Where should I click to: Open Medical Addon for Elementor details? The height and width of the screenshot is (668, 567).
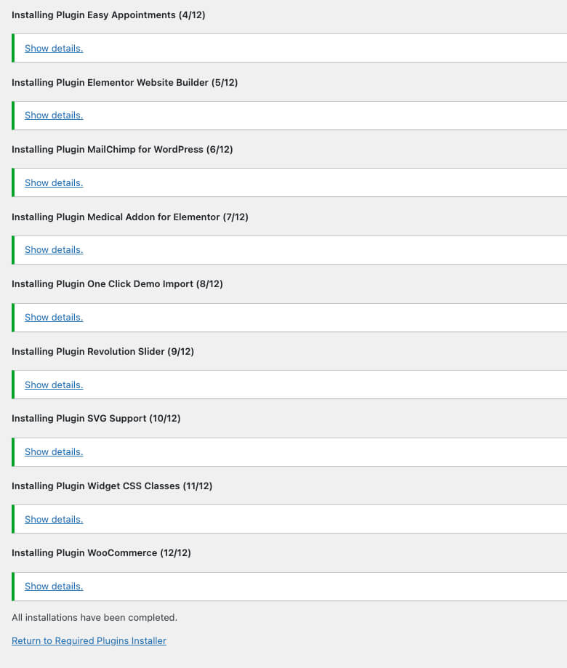pyautogui.click(x=54, y=249)
